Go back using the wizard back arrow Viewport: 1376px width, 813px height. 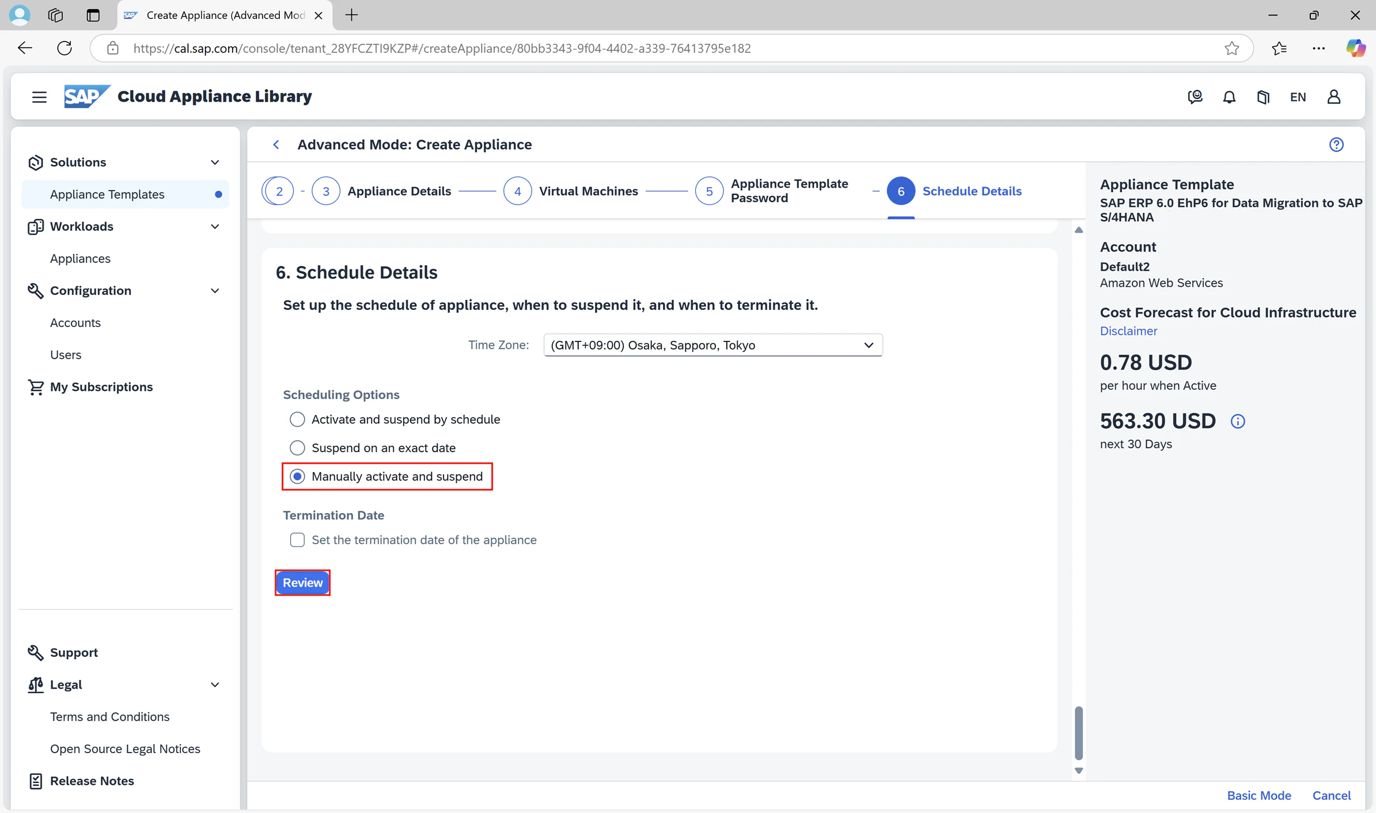pos(276,145)
